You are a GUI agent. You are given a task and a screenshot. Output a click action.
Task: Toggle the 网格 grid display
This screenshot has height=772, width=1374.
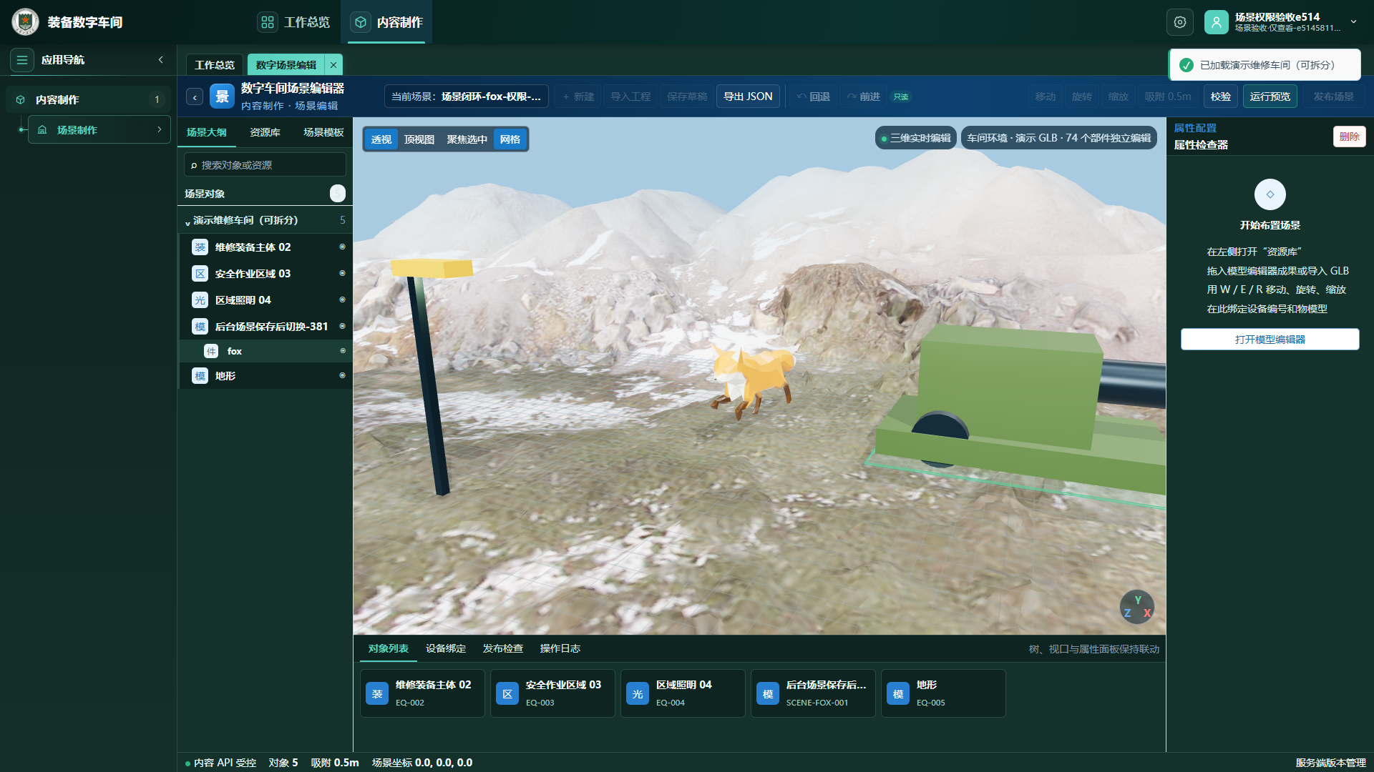pos(510,139)
